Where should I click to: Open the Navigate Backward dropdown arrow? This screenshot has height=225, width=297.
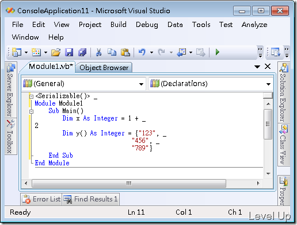[x=191, y=52]
